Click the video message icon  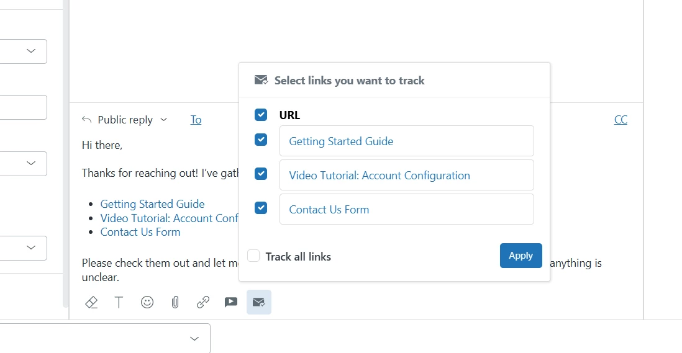(x=231, y=302)
